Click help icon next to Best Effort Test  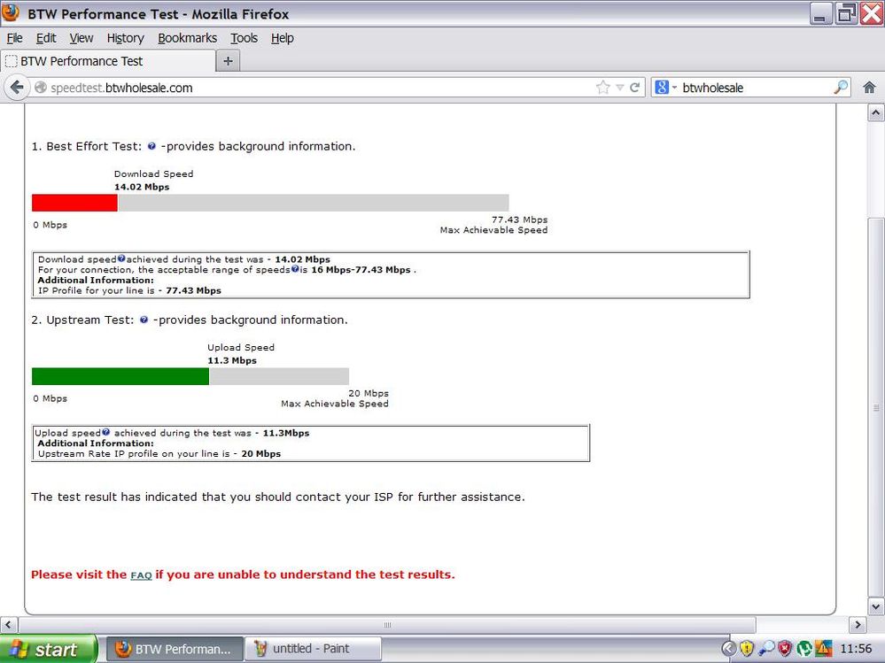tap(151, 146)
